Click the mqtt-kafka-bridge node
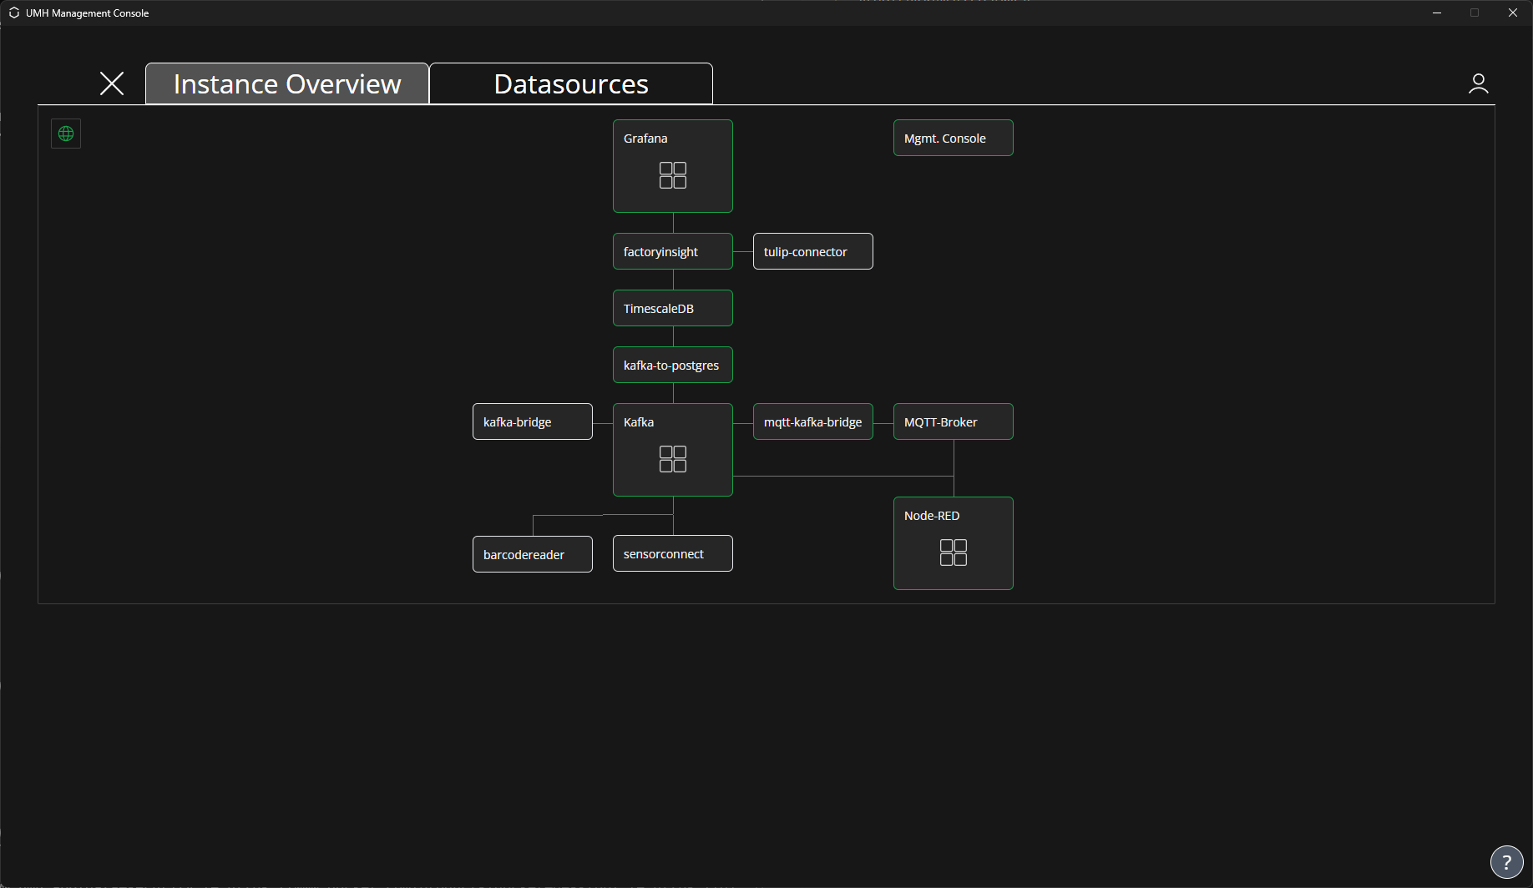The image size is (1533, 888). coord(812,422)
